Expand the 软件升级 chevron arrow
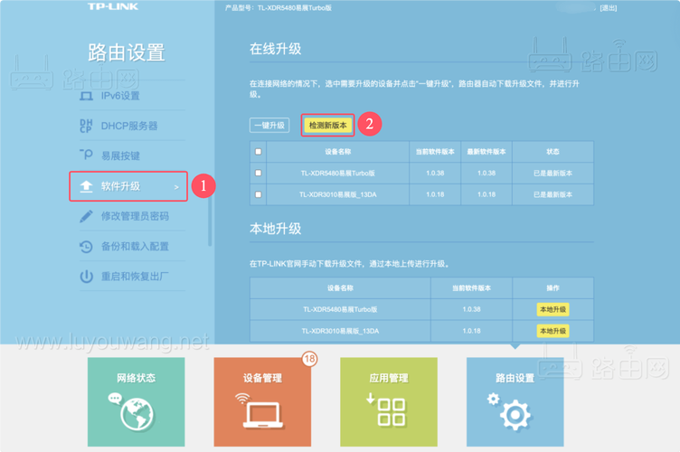 pyautogui.click(x=176, y=187)
